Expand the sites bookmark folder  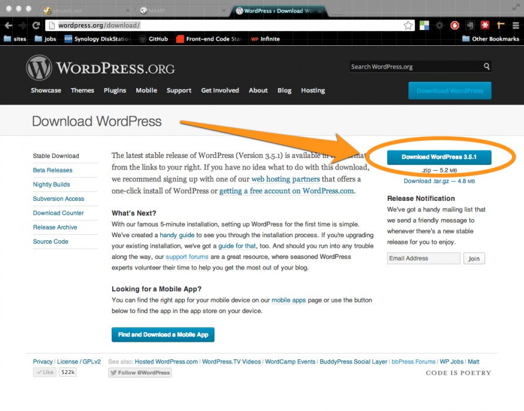coord(15,39)
